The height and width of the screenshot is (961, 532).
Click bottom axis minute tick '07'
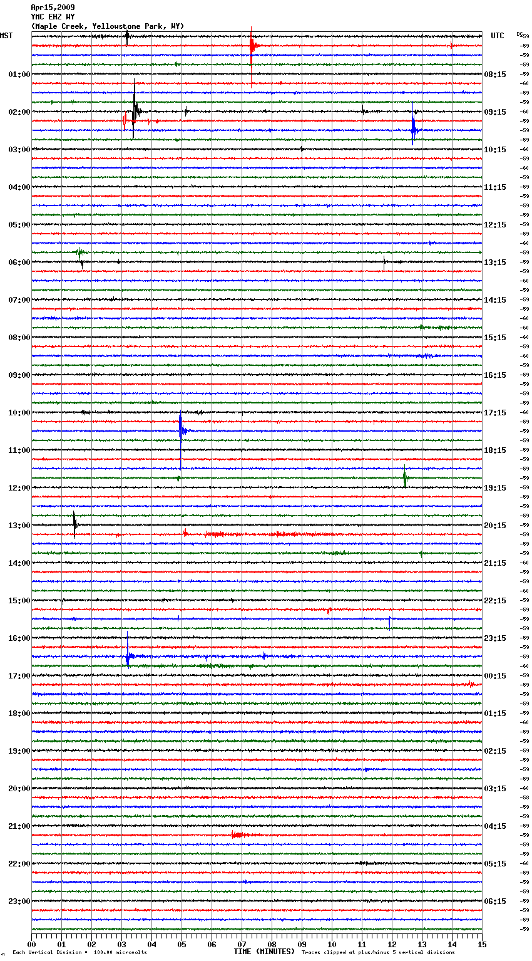point(242,944)
